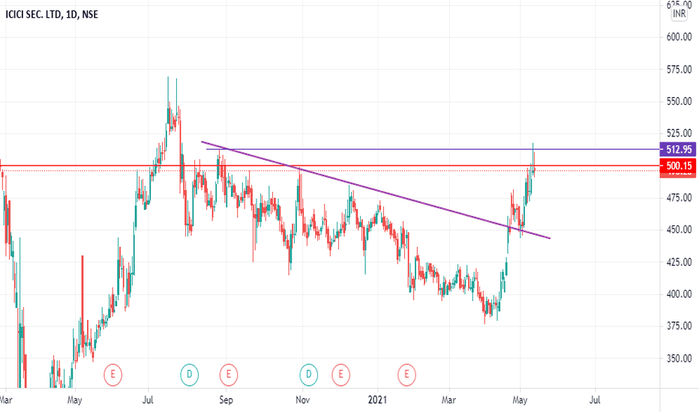The width and height of the screenshot is (699, 412).
Task: Open the dividend D marker between Jul and Sep
Action: [x=189, y=375]
